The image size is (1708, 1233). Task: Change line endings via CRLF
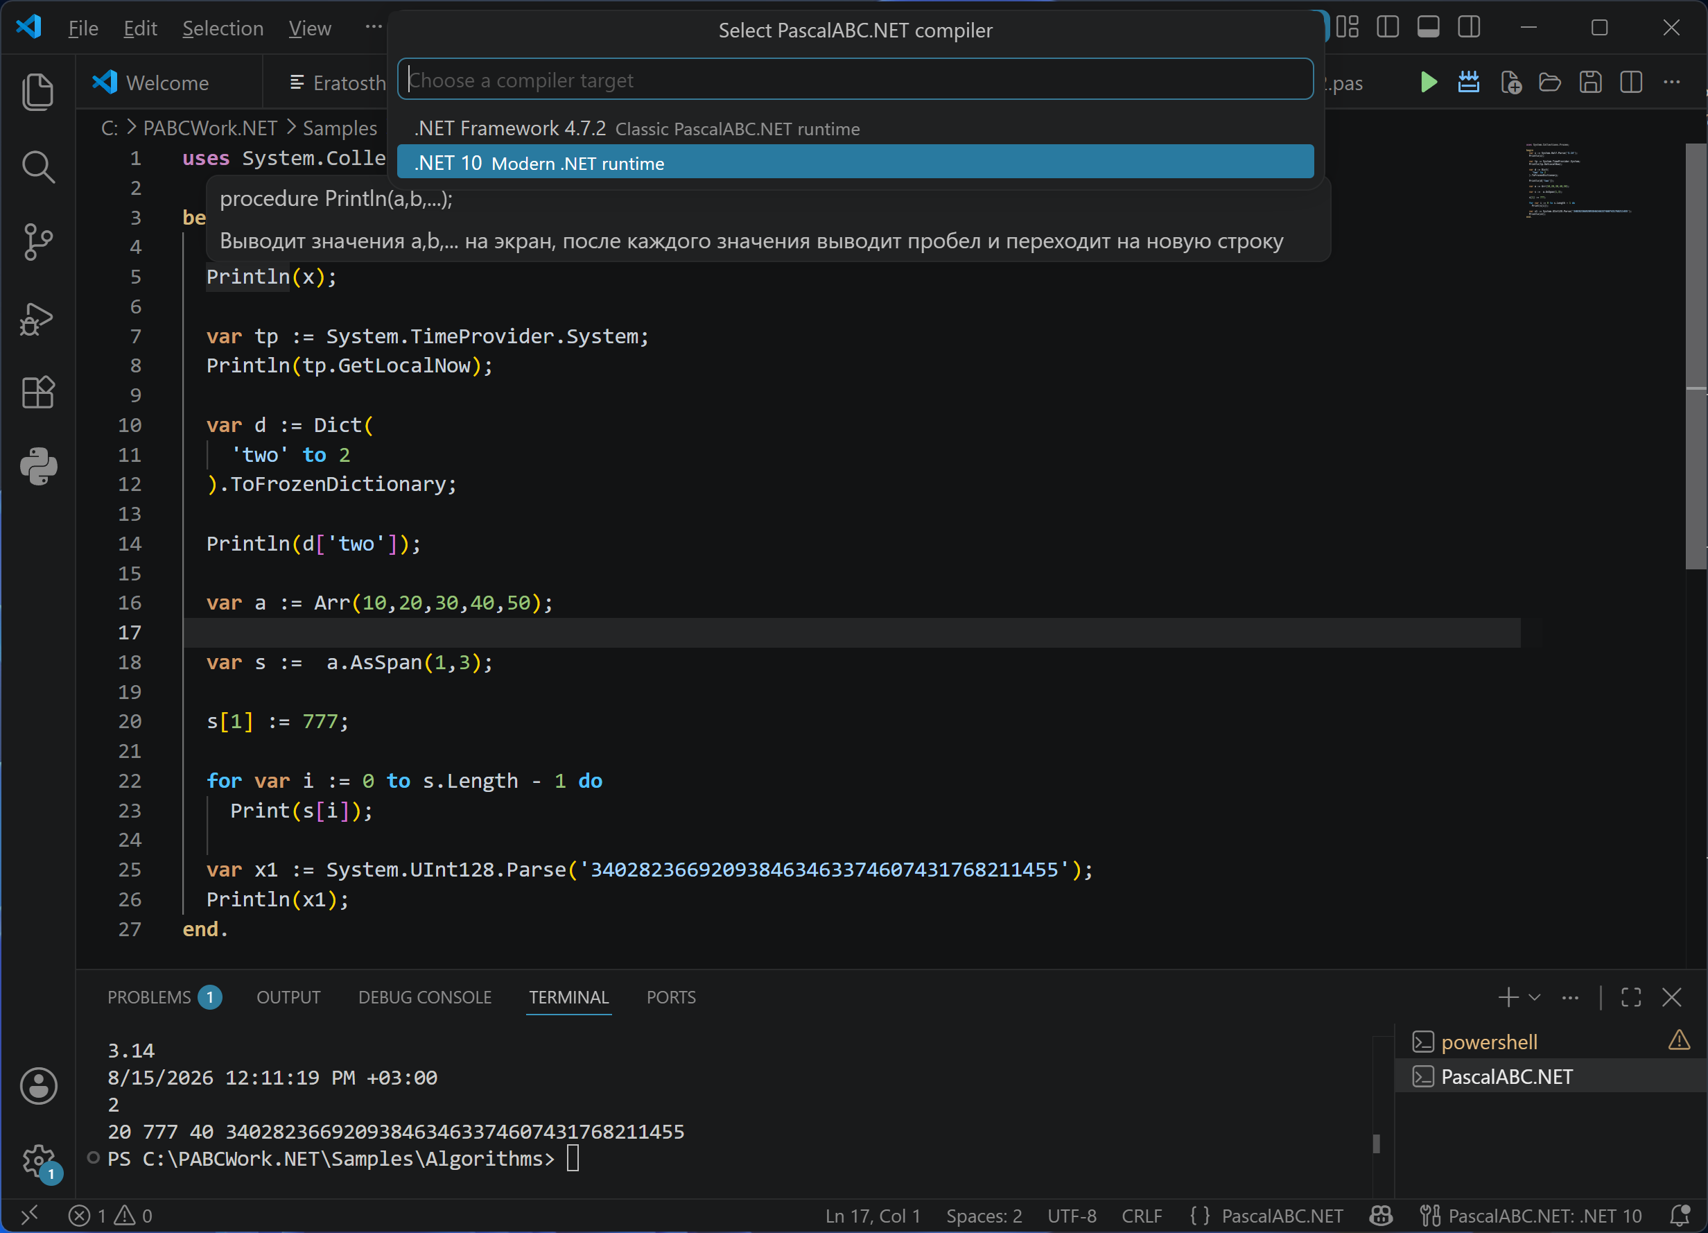pyautogui.click(x=1142, y=1215)
